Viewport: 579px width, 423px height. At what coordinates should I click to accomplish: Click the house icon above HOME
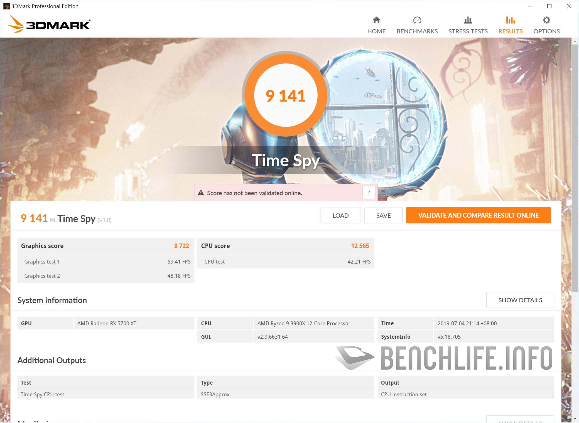(x=376, y=20)
